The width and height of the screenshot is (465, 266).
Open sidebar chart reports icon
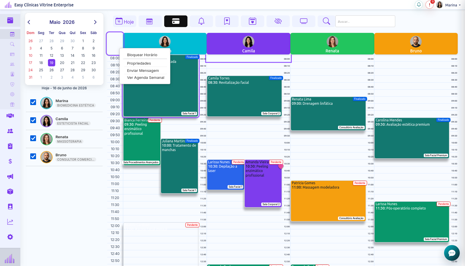pyautogui.click(x=10, y=222)
